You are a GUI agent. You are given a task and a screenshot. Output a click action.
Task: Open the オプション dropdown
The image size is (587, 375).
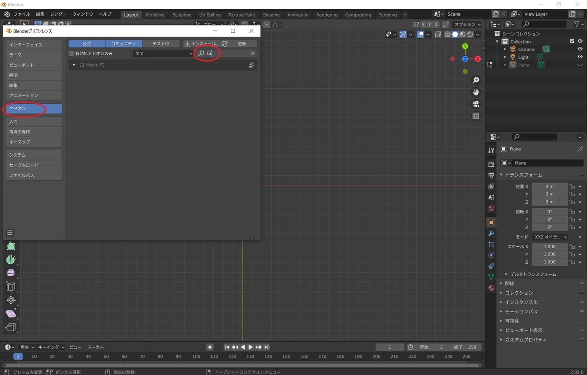467,24
